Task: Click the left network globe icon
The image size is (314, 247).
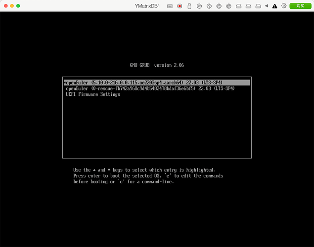Action: tap(219, 6)
